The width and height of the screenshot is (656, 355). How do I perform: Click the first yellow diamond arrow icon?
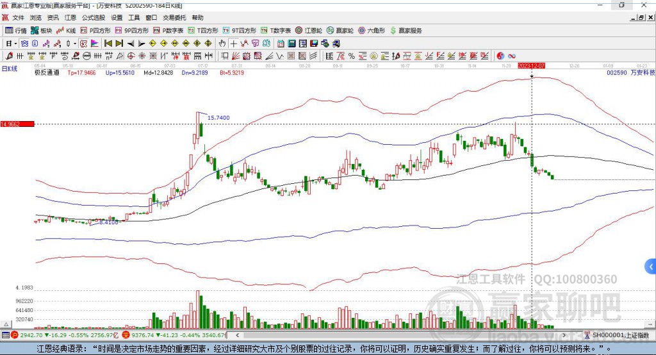[152, 44]
